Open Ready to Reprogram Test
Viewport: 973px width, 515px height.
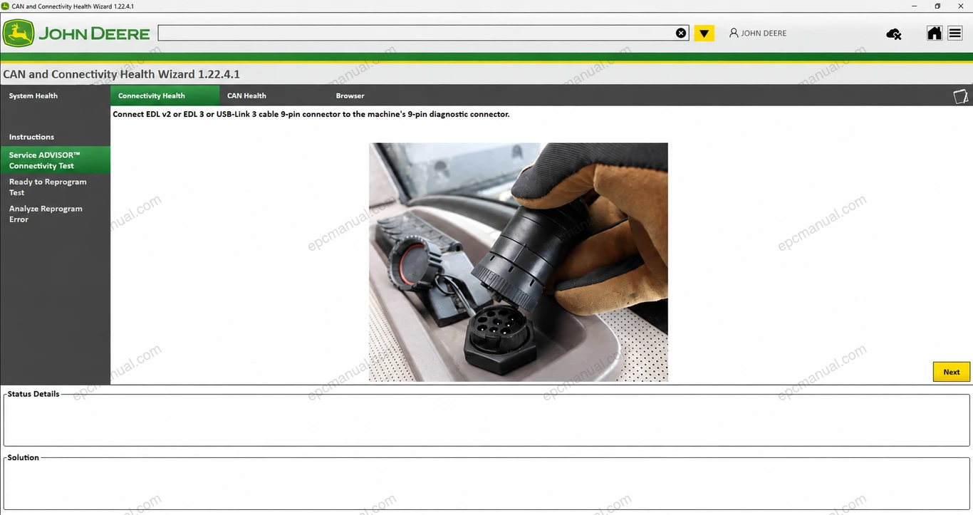coord(48,187)
